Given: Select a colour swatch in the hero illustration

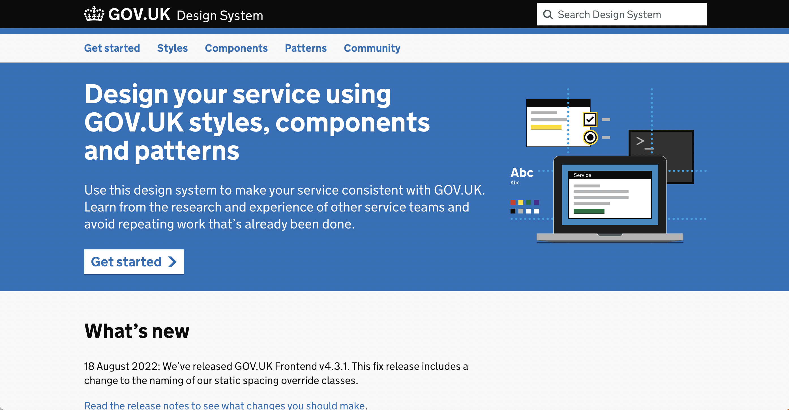Looking at the screenshot, I should [513, 202].
